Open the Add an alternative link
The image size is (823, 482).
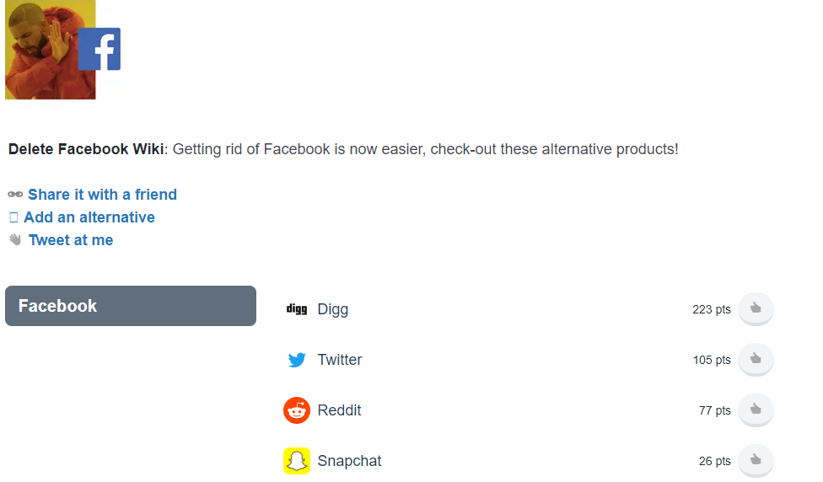pos(89,217)
